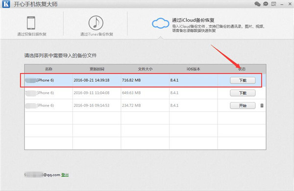Select the iCloud cloud icon
Viewport: 294px width, 191px height.
coord(160,23)
